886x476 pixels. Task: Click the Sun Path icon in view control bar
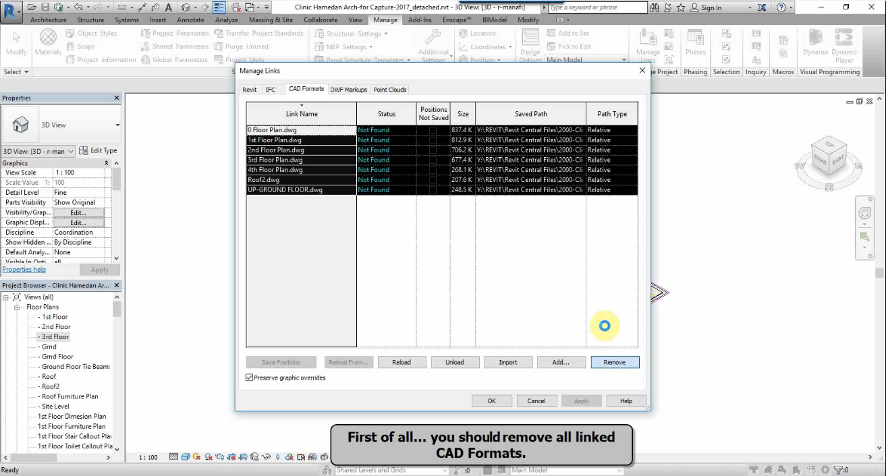(x=196, y=457)
